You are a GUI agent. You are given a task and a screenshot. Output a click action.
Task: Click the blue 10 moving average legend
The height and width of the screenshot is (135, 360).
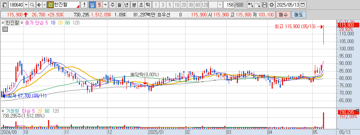(53, 23)
